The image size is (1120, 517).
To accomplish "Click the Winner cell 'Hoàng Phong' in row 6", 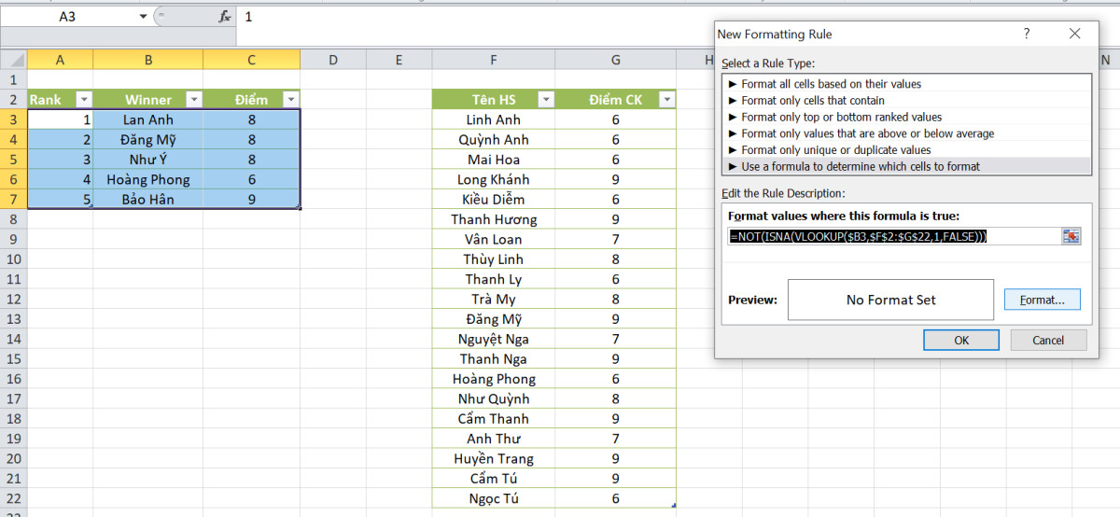I will pyautogui.click(x=148, y=179).
